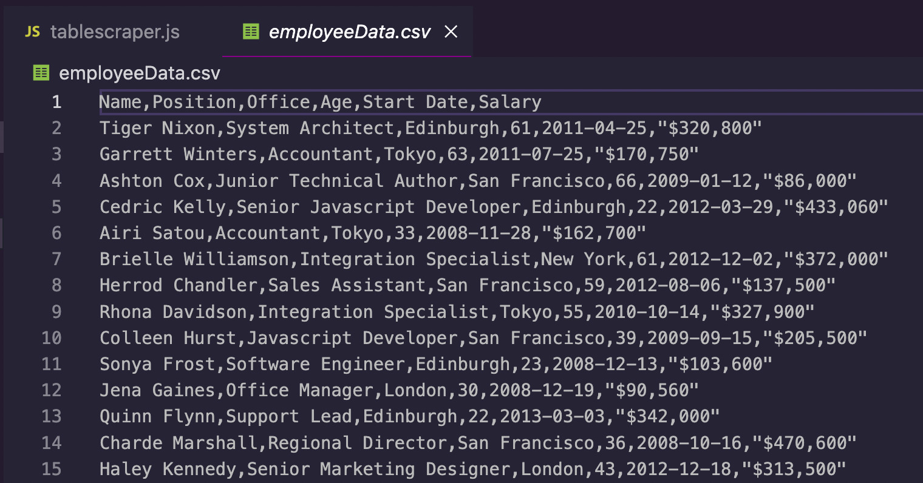Click "Regional Director" on line 14

358,443
